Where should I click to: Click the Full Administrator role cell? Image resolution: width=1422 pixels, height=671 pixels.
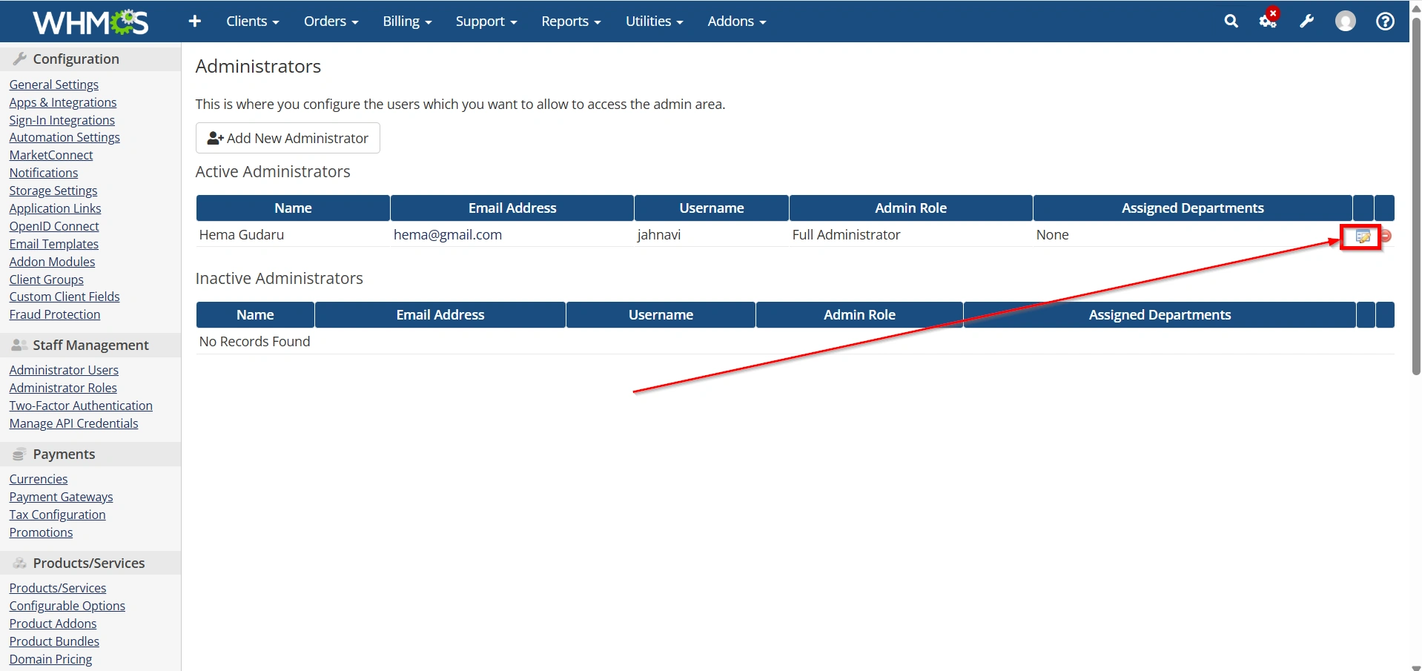[846, 235]
